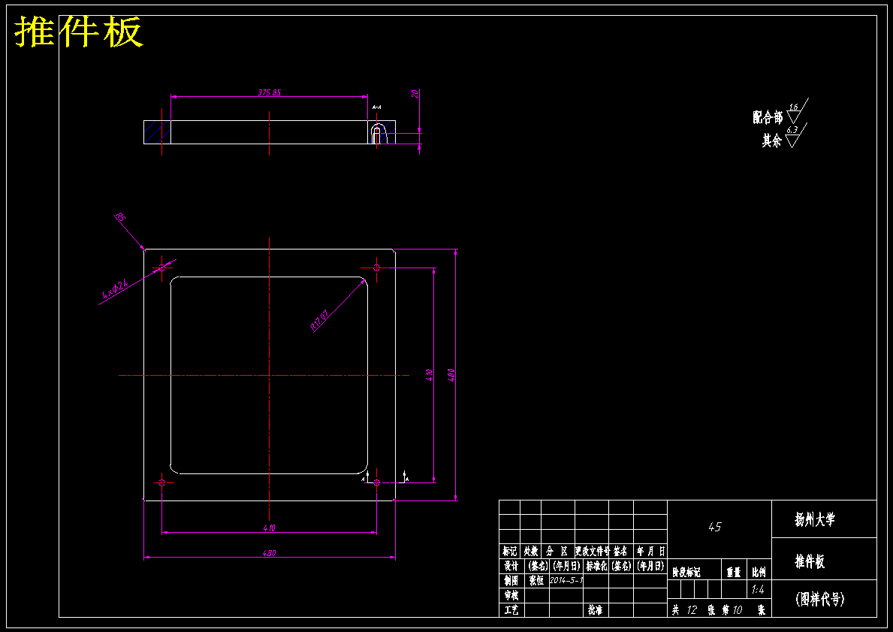
Task: Select the horizontally oriented 480 dimension text
Action: coord(270,553)
